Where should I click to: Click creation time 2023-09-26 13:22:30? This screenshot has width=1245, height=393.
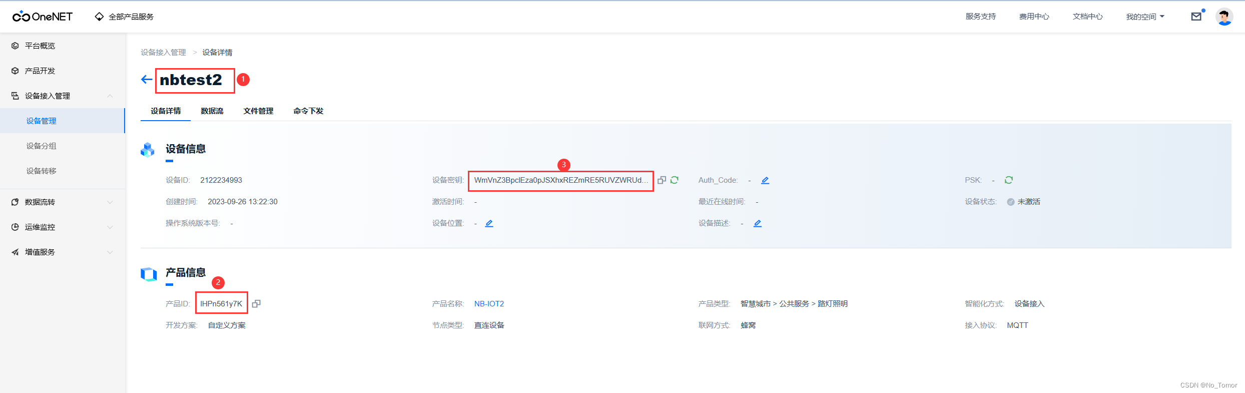243,202
